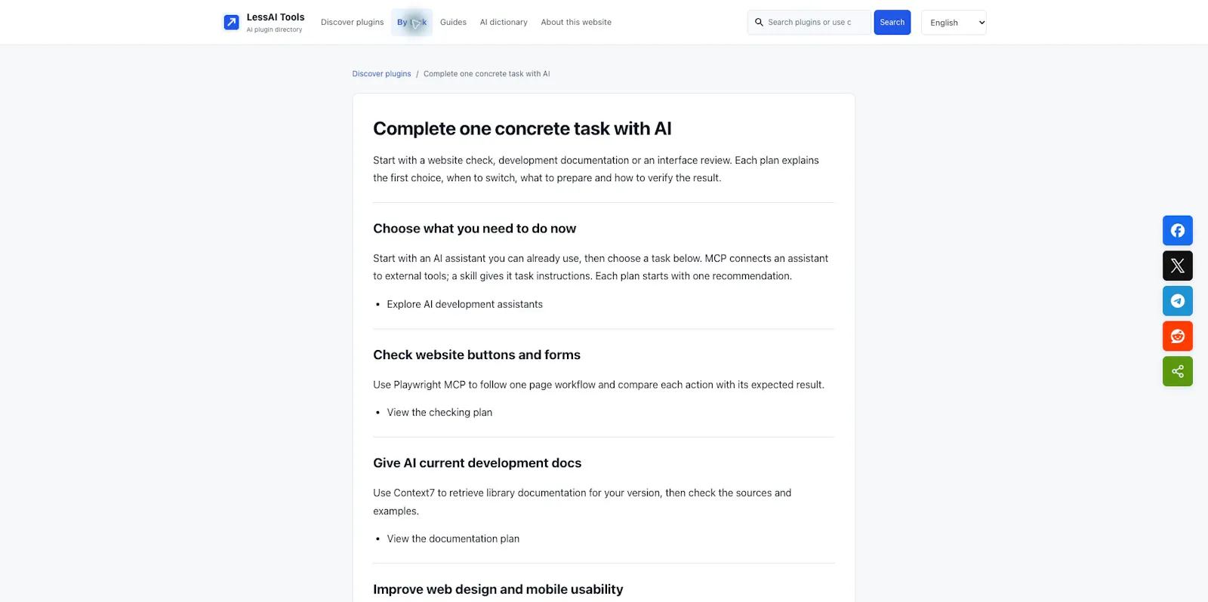Screen dimensions: 1208x602
Task: Click the LessAI Tools logo icon
Action: coord(231,23)
